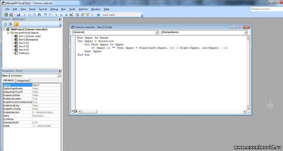Click the code window vertical scrollbar down arrow
The width and height of the screenshot is (283, 151).
[x=248, y=108]
